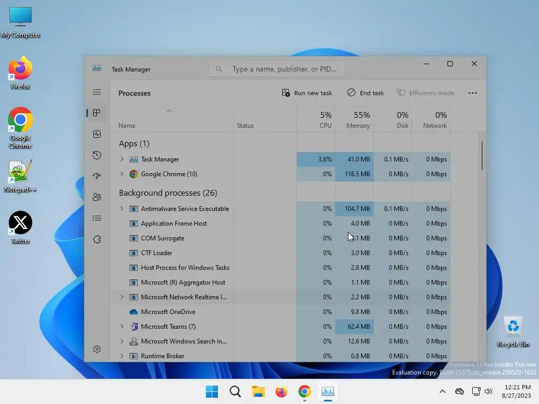Screen dimensions: 539x404
Task: Show hidden system tray icons
Action: (442, 391)
